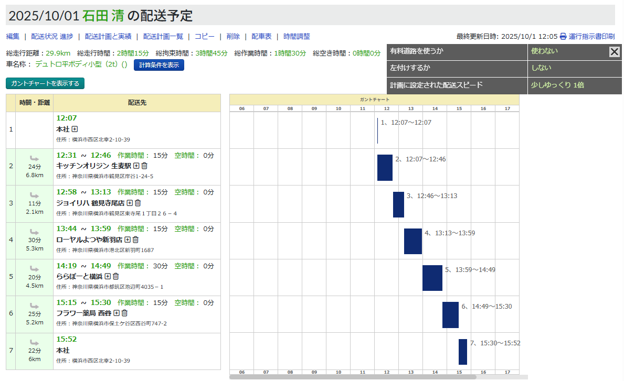The width and height of the screenshot is (624, 381).
Task: Click the ガントチャートを表示する button
Action: point(45,83)
